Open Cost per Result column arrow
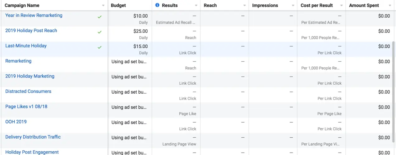 point(342,6)
